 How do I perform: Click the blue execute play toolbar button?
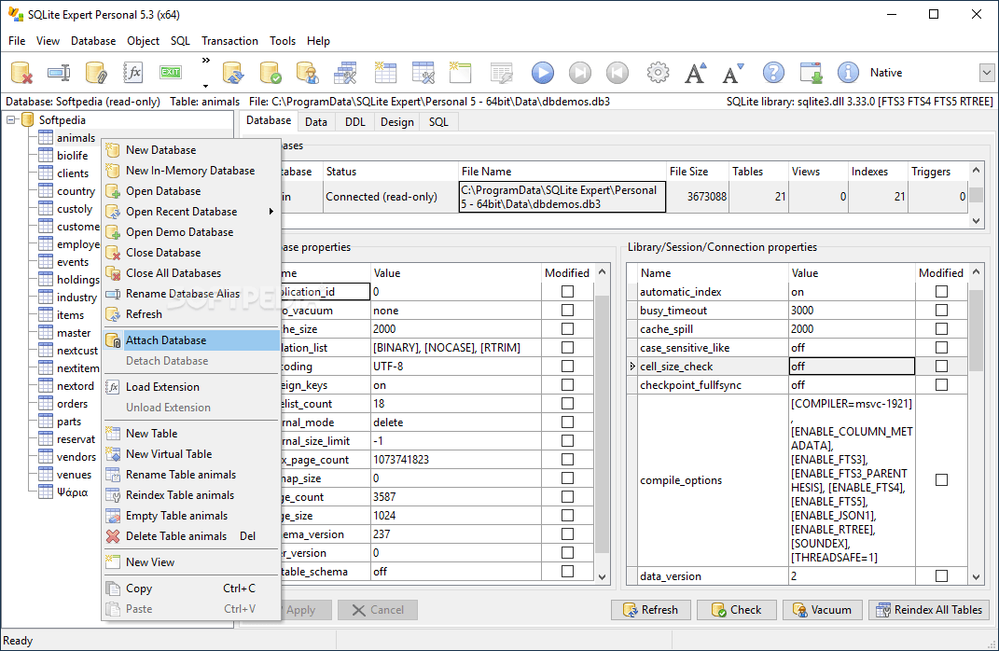point(543,73)
